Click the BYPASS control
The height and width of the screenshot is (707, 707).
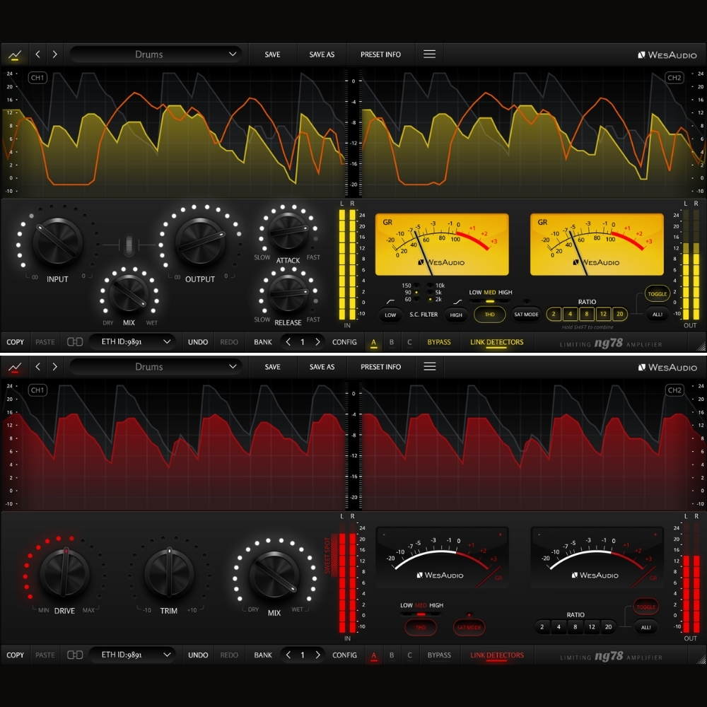click(x=439, y=341)
